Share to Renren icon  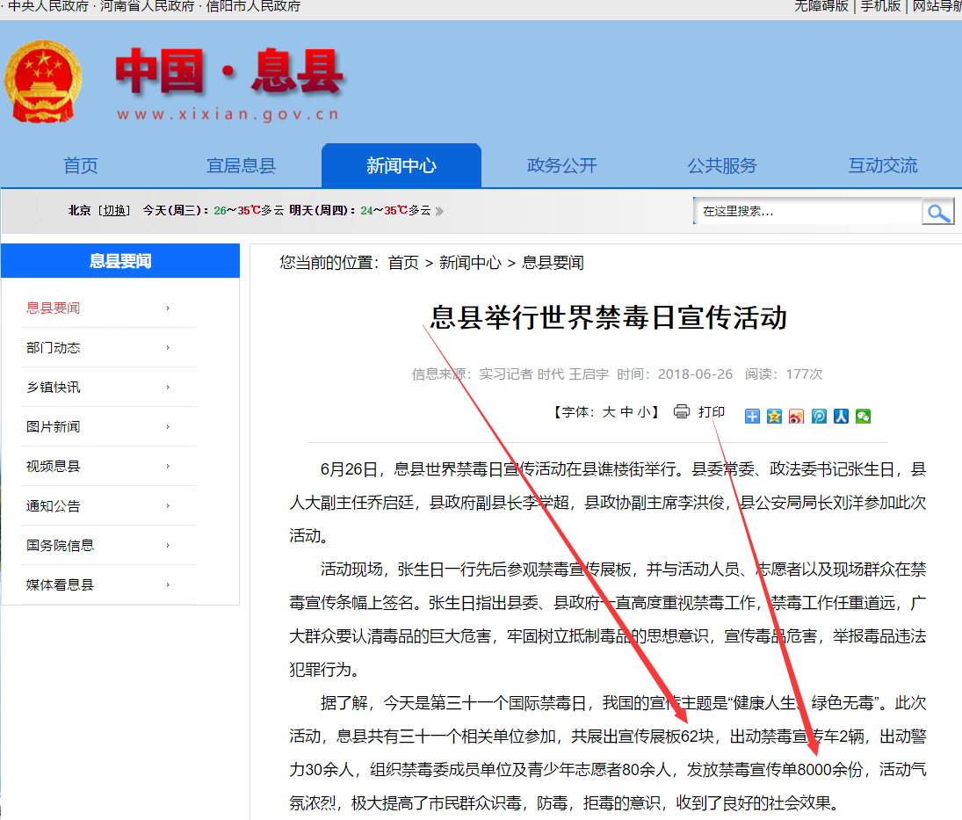[841, 417]
